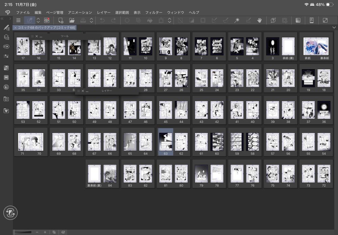Expand stepper arrows beside transform icon

coord(170,21)
